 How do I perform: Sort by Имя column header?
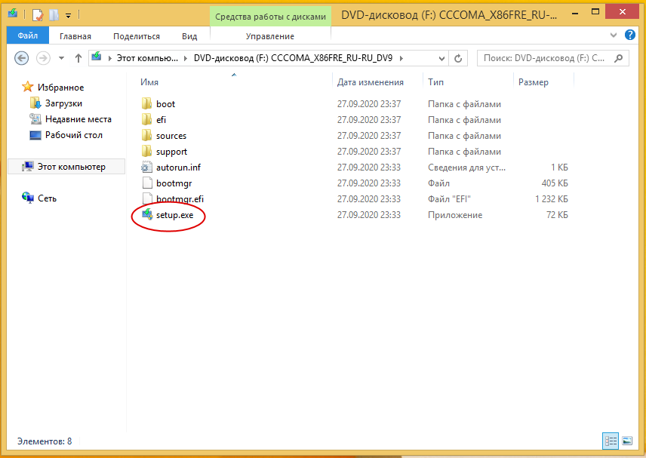pyautogui.click(x=149, y=82)
